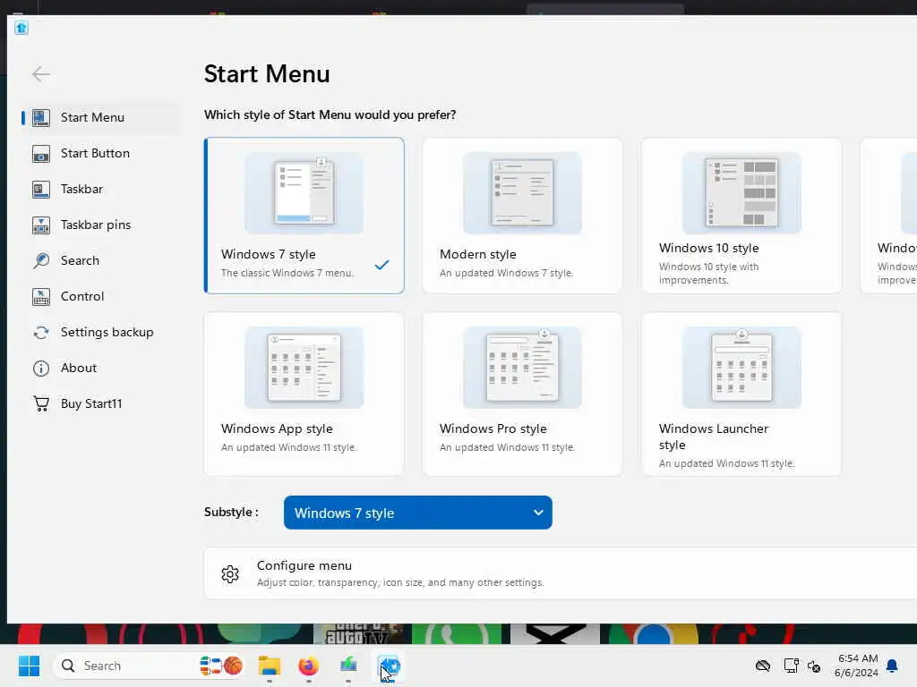The image size is (917, 687).
Task: Open the Start Button settings section
Action: (99, 154)
